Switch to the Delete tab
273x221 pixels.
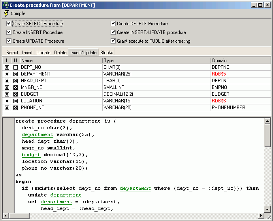click(x=60, y=53)
